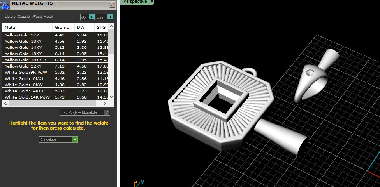Click the Library: Classic - (Fast)-Metal label

click(28, 17)
